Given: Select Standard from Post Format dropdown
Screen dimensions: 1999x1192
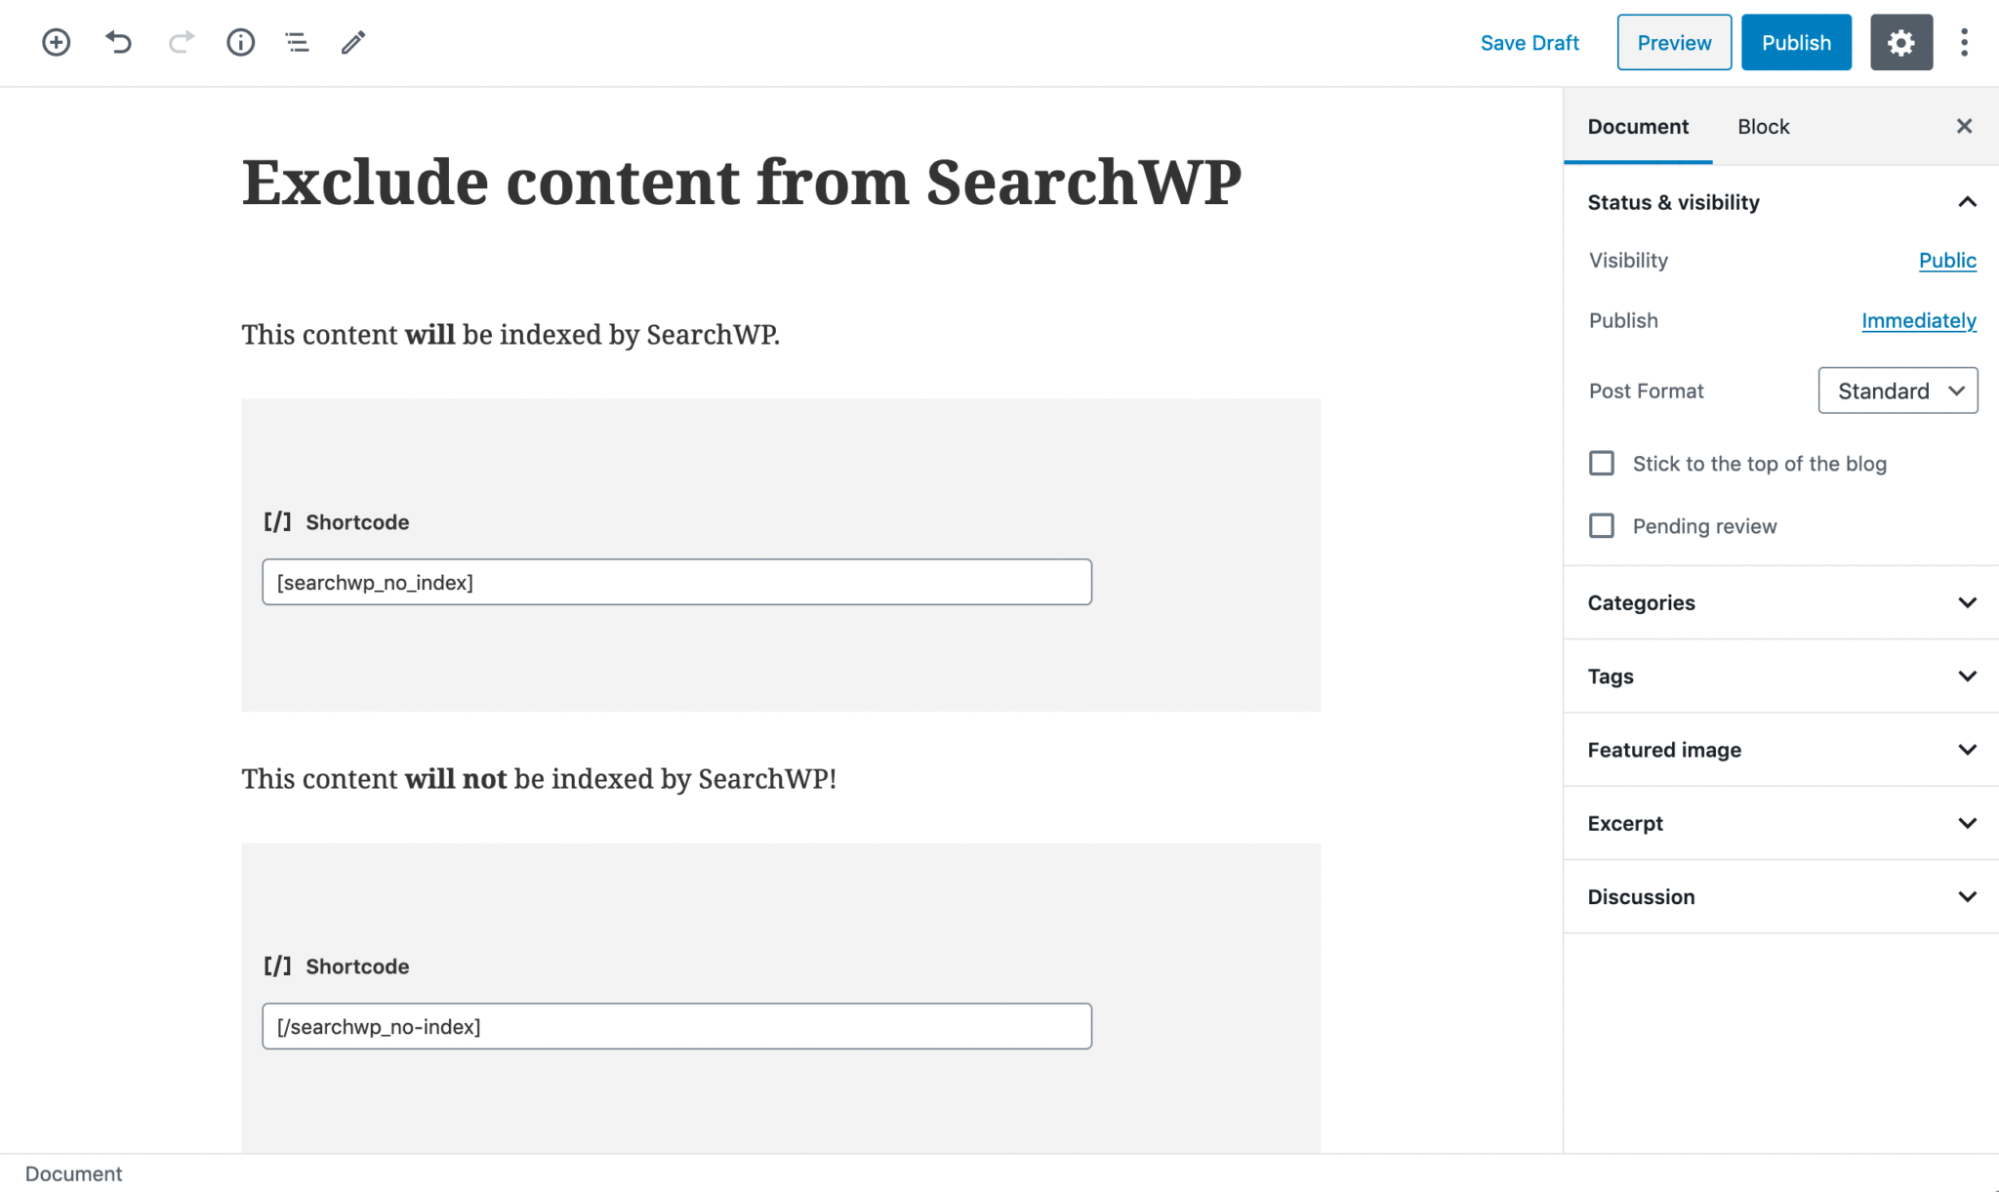Looking at the screenshot, I should click(x=1898, y=390).
